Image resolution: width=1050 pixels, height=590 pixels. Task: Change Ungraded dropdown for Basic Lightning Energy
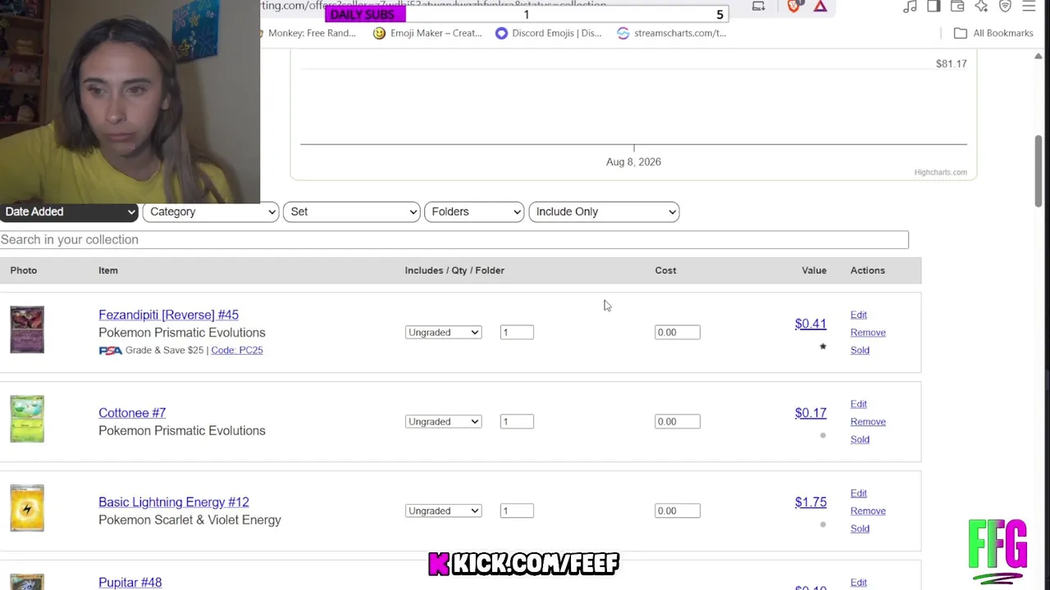pos(443,511)
